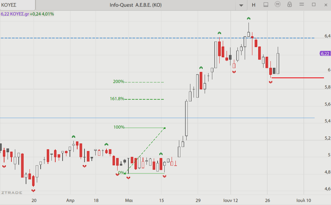Click the Ιουν 12 date axis label

[230, 200]
